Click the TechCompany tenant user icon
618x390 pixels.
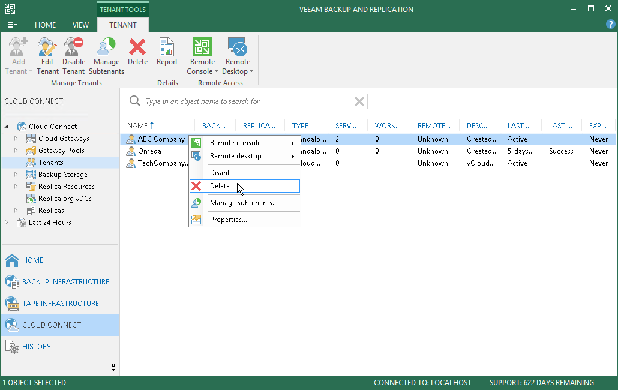[x=130, y=163]
